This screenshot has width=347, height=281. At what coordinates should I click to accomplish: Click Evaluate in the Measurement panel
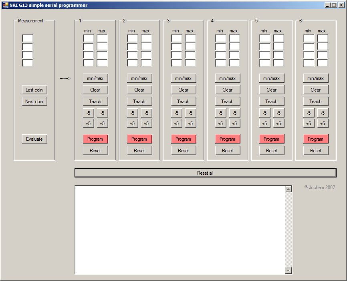pos(34,139)
